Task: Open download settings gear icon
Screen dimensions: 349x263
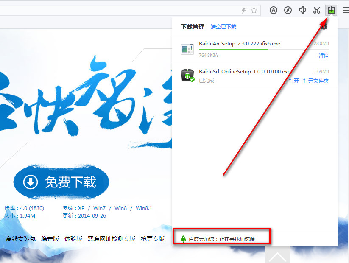Action: tap(324, 27)
